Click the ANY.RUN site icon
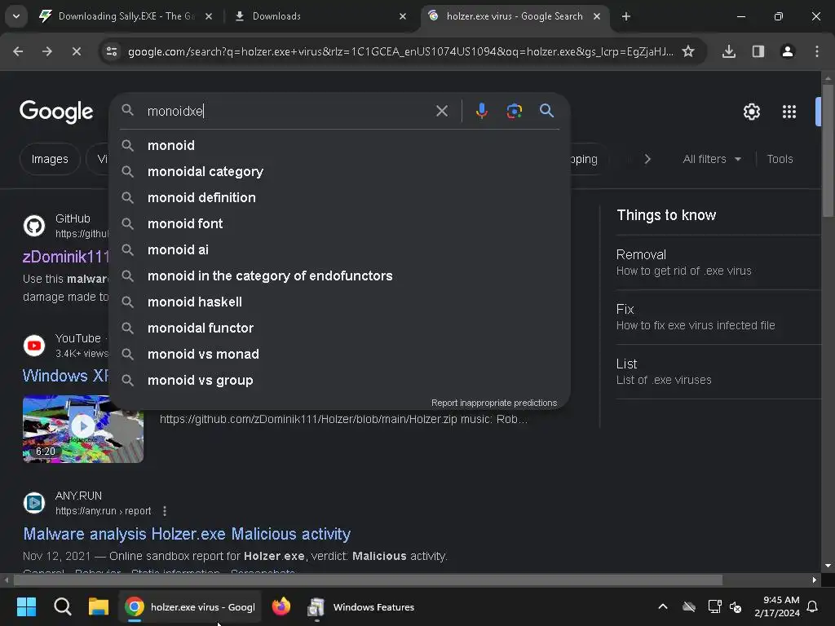 point(34,503)
